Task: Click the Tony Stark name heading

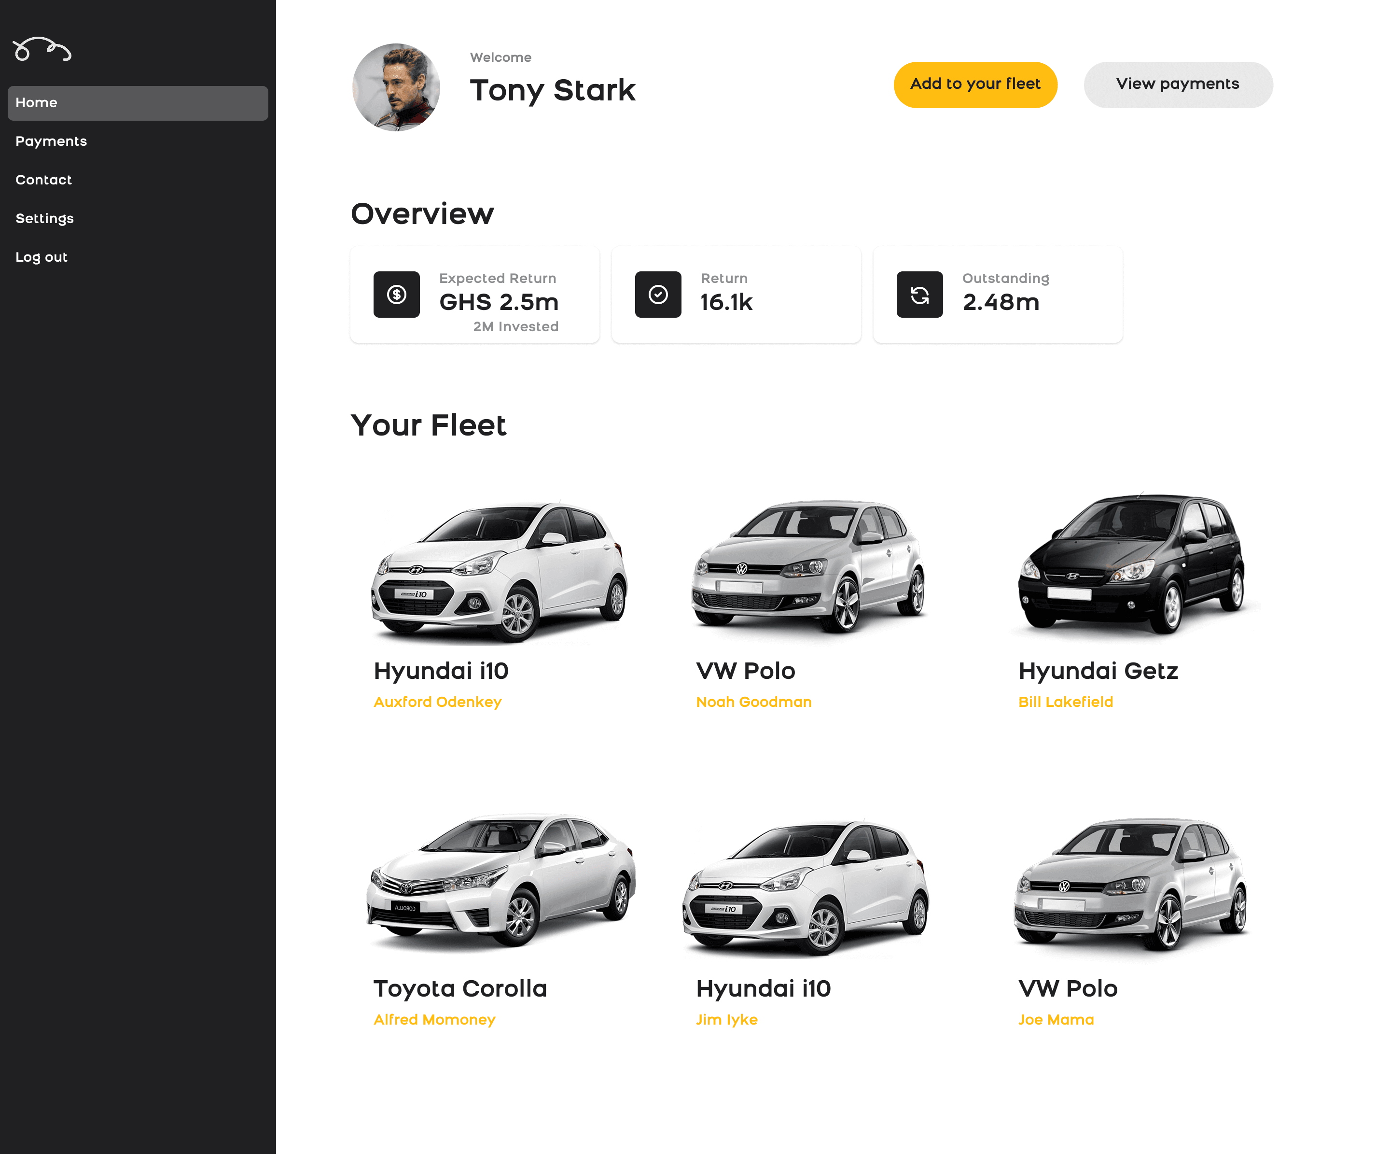Action: tap(552, 91)
